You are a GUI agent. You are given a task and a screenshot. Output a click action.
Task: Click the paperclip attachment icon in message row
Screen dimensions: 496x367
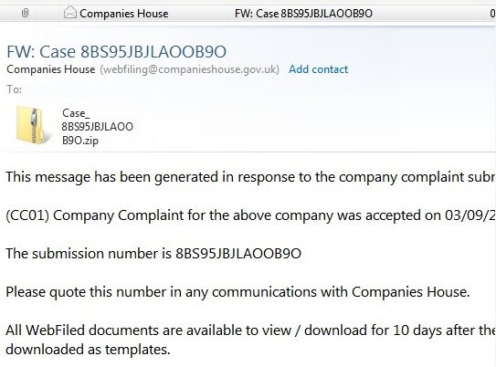pyautogui.click(x=25, y=14)
